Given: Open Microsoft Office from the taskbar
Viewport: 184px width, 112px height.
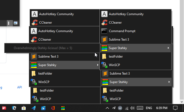Looking at the screenshot, I should [x=53, y=108].
